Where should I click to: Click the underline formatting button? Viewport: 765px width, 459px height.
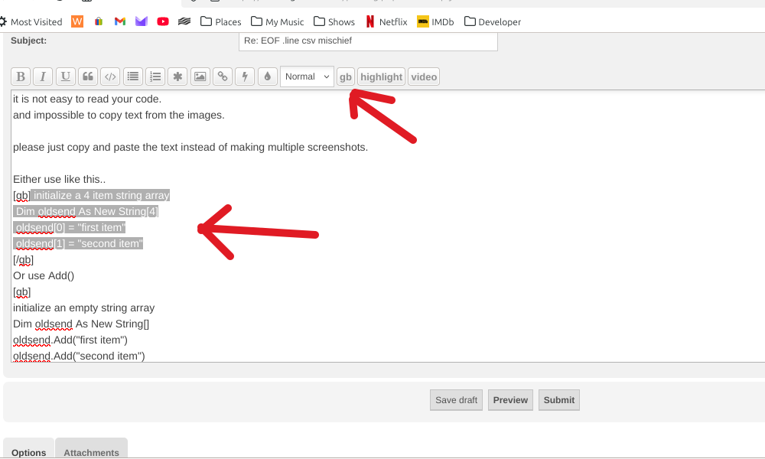[65, 76]
